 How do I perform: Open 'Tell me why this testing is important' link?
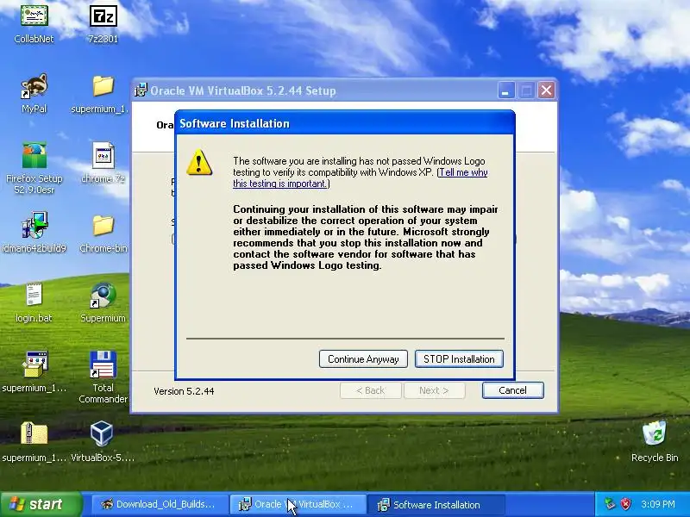tap(360, 178)
